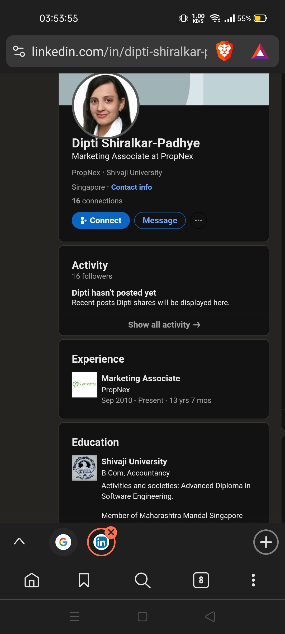Open site settings icon in address bar
Viewport: 285px width, 634px height.
(19, 51)
